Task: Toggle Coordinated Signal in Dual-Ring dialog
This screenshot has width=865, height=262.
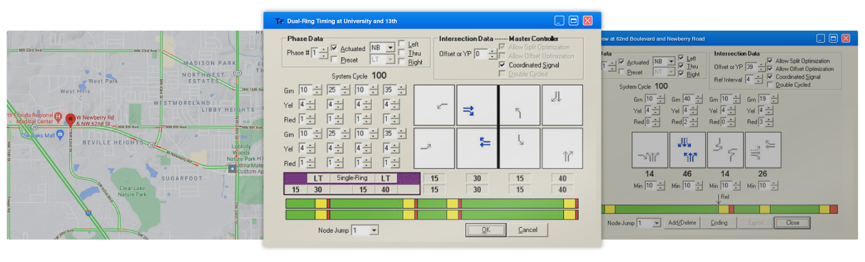Action: [x=502, y=65]
